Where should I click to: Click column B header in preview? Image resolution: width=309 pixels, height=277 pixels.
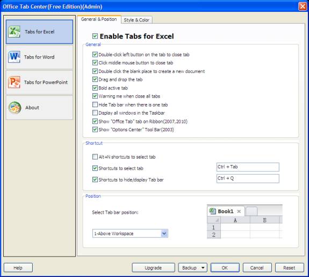[265, 220]
